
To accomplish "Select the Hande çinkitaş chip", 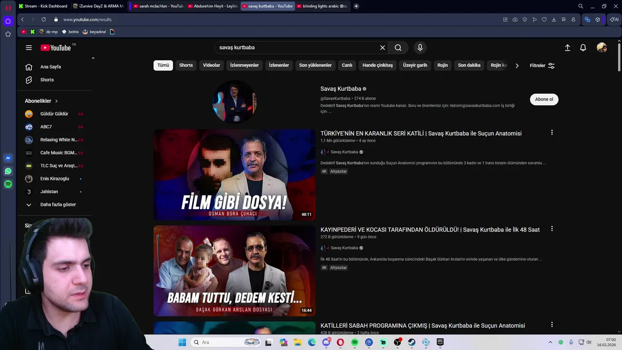I will coord(378,65).
